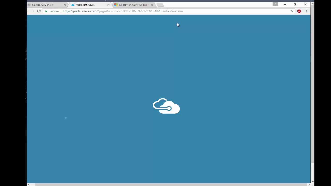The height and width of the screenshot is (186, 331).
Task: Click the Chrome profile avatar button
Action: [x=275, y=4]
